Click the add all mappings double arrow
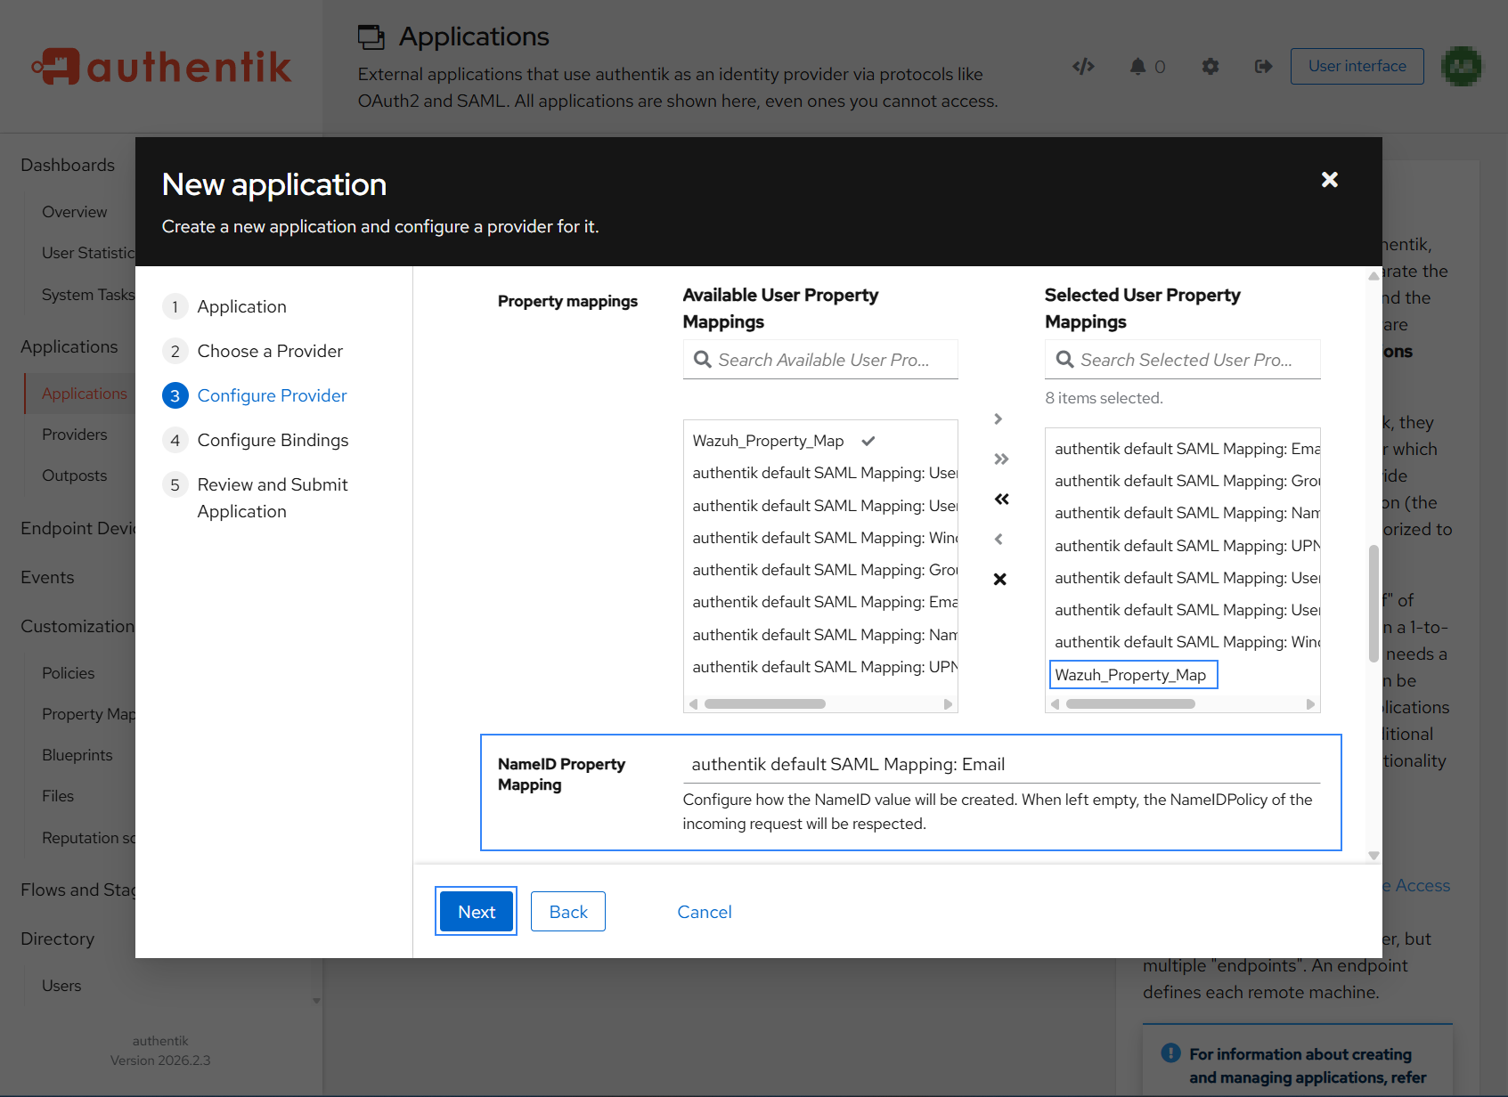 tap(999, 459)
